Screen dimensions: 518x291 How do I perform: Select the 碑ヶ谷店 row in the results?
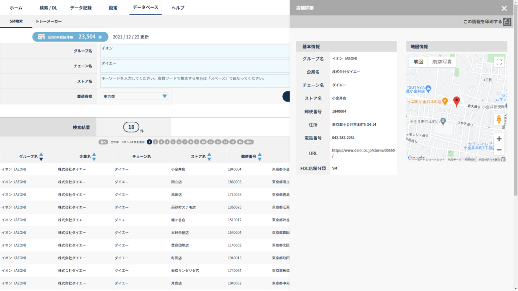coord(145,220)
